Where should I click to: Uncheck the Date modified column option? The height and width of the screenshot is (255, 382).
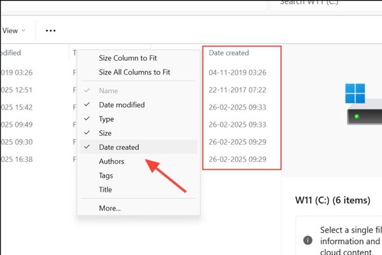(122, 105)
